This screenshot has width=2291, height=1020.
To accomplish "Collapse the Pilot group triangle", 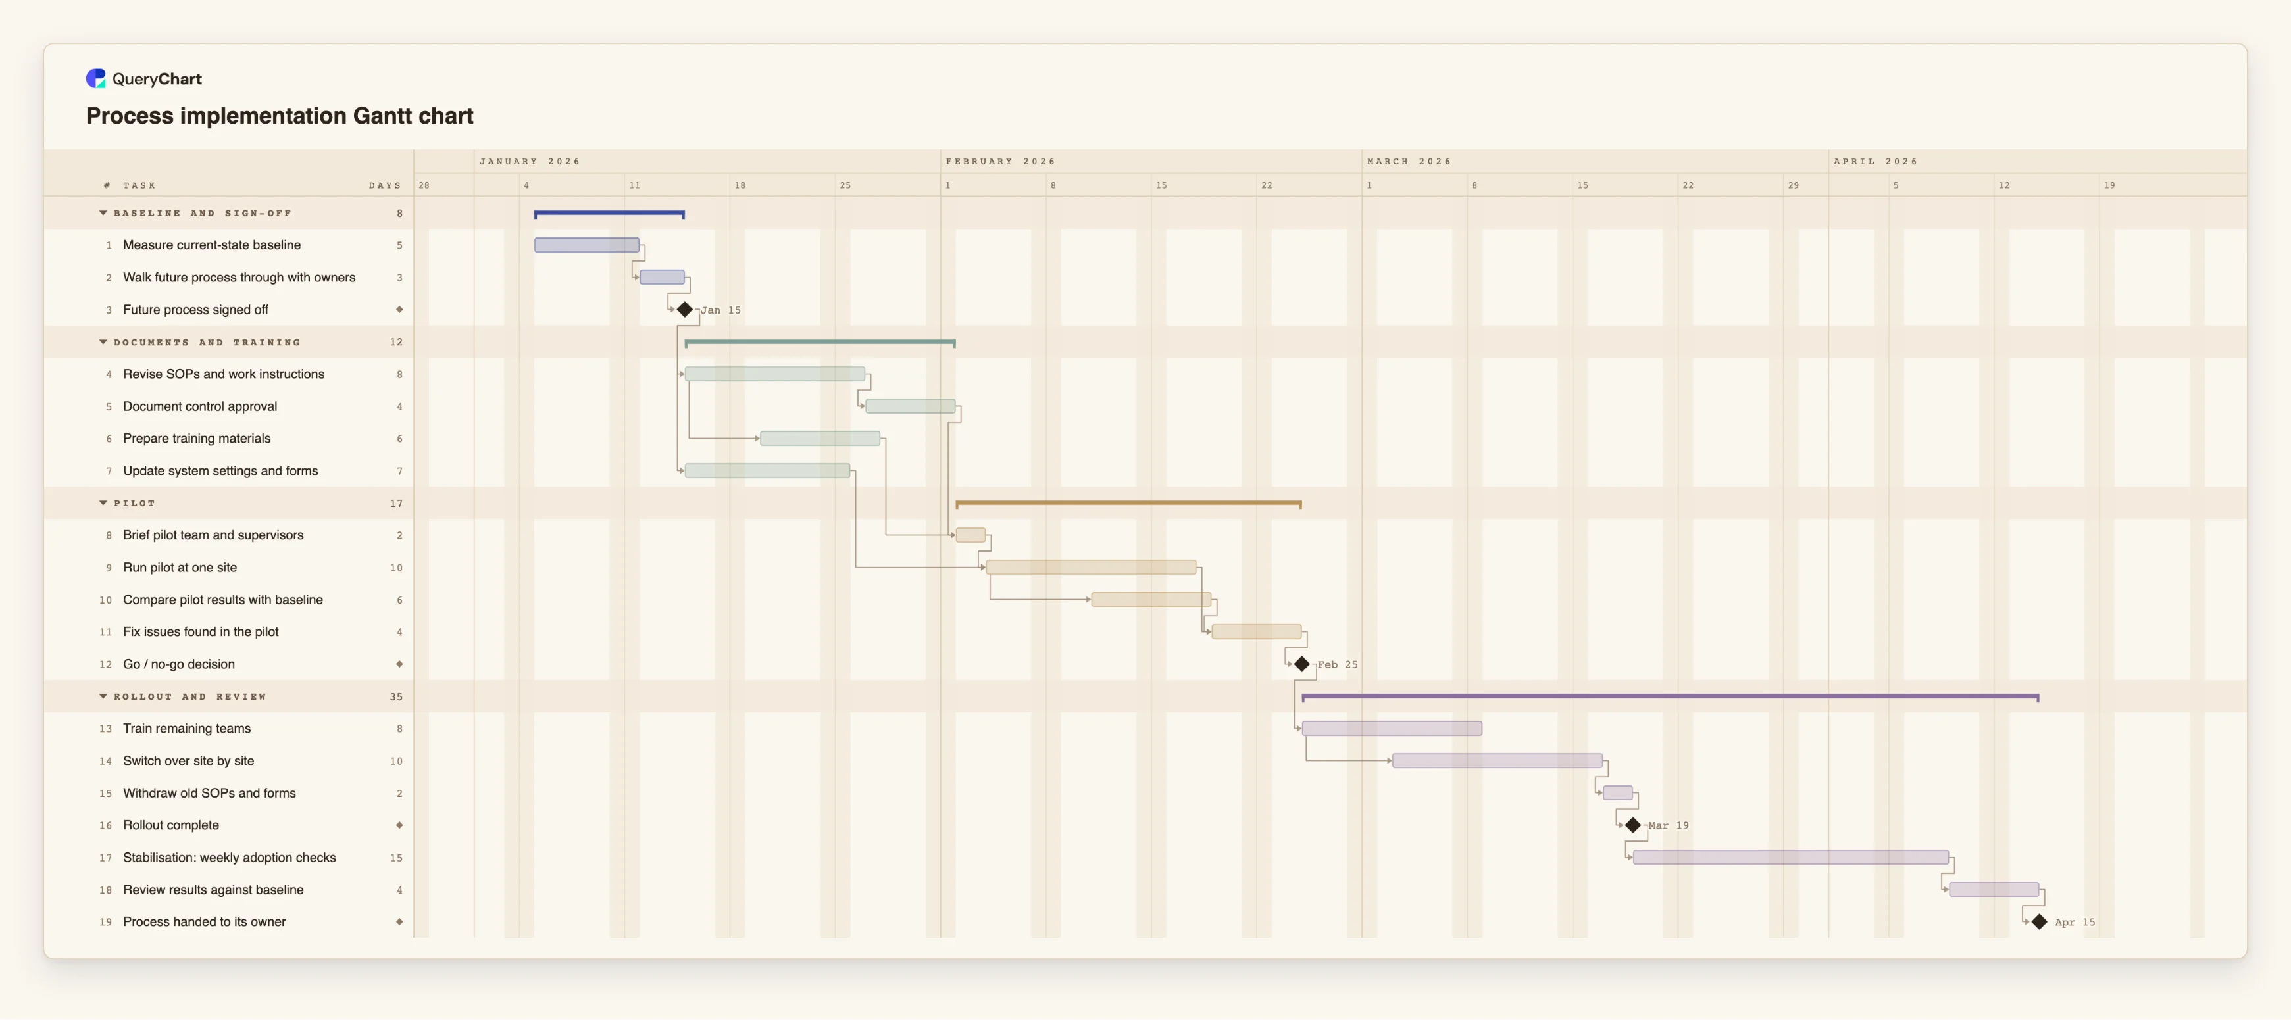I will pos(103,503).
